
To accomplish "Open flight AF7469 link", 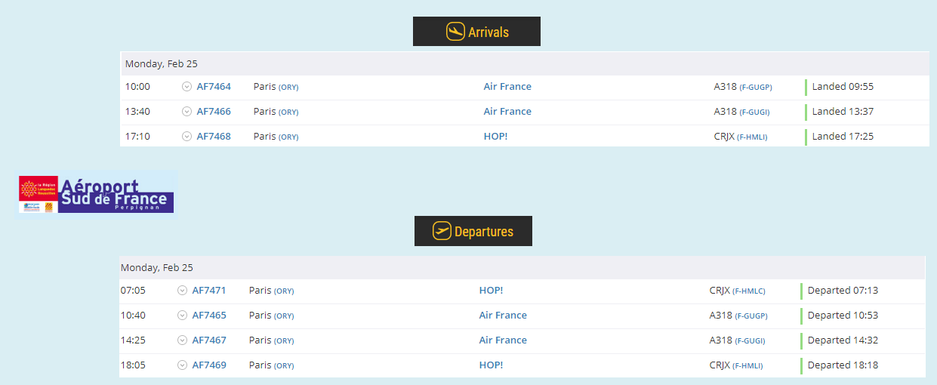I will 209,365.
